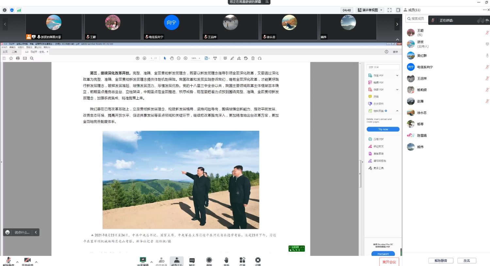This screenshot has height=266, width=490.
Task: Click the zoom in plus icon in Acrobat
Action: [x=186, y=58]
